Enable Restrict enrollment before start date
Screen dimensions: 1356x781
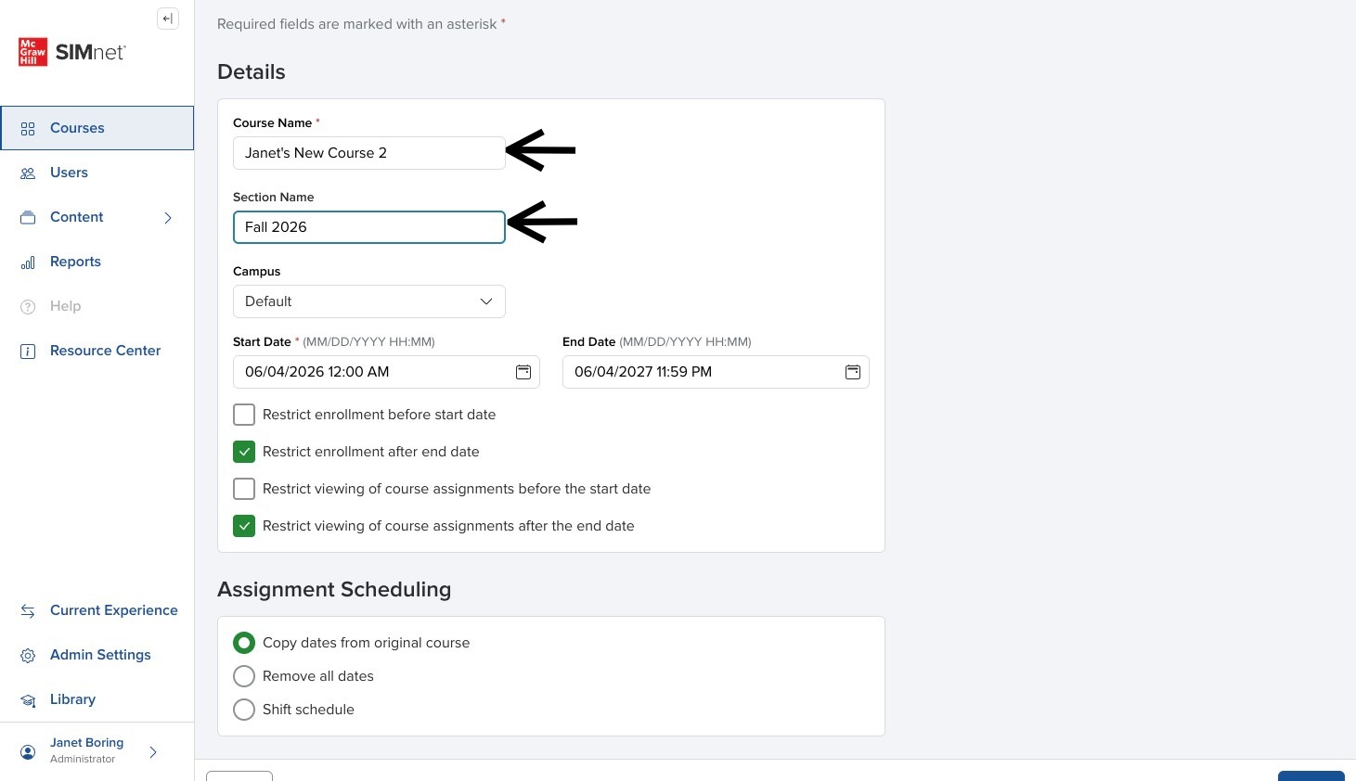pos(244,415)
